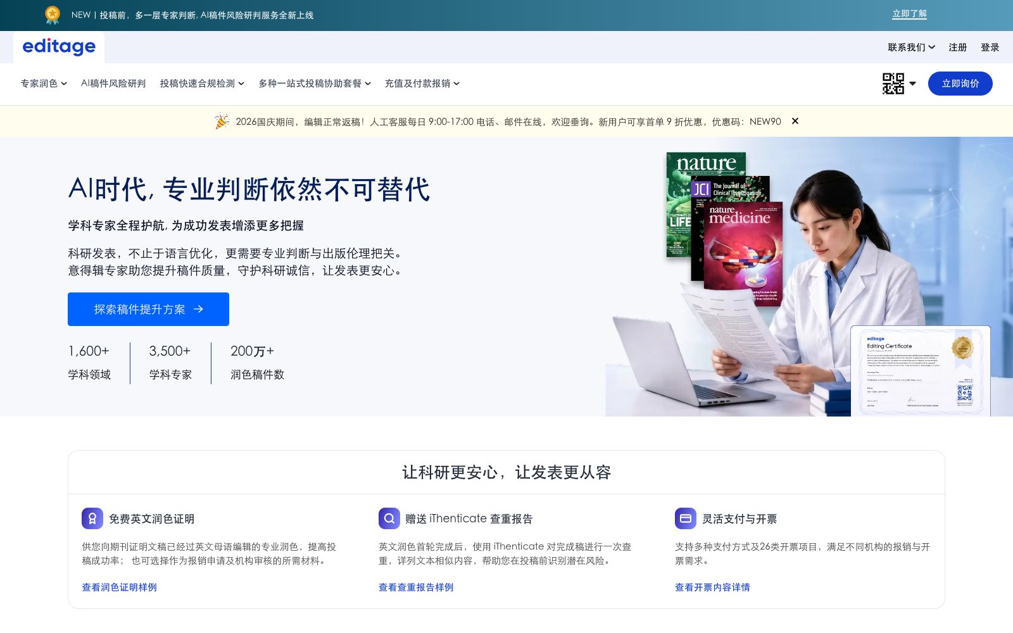This screenshot has height=633, width=1013.
Task: Click the party popper icon in notice bar
Action: [222, 121]
